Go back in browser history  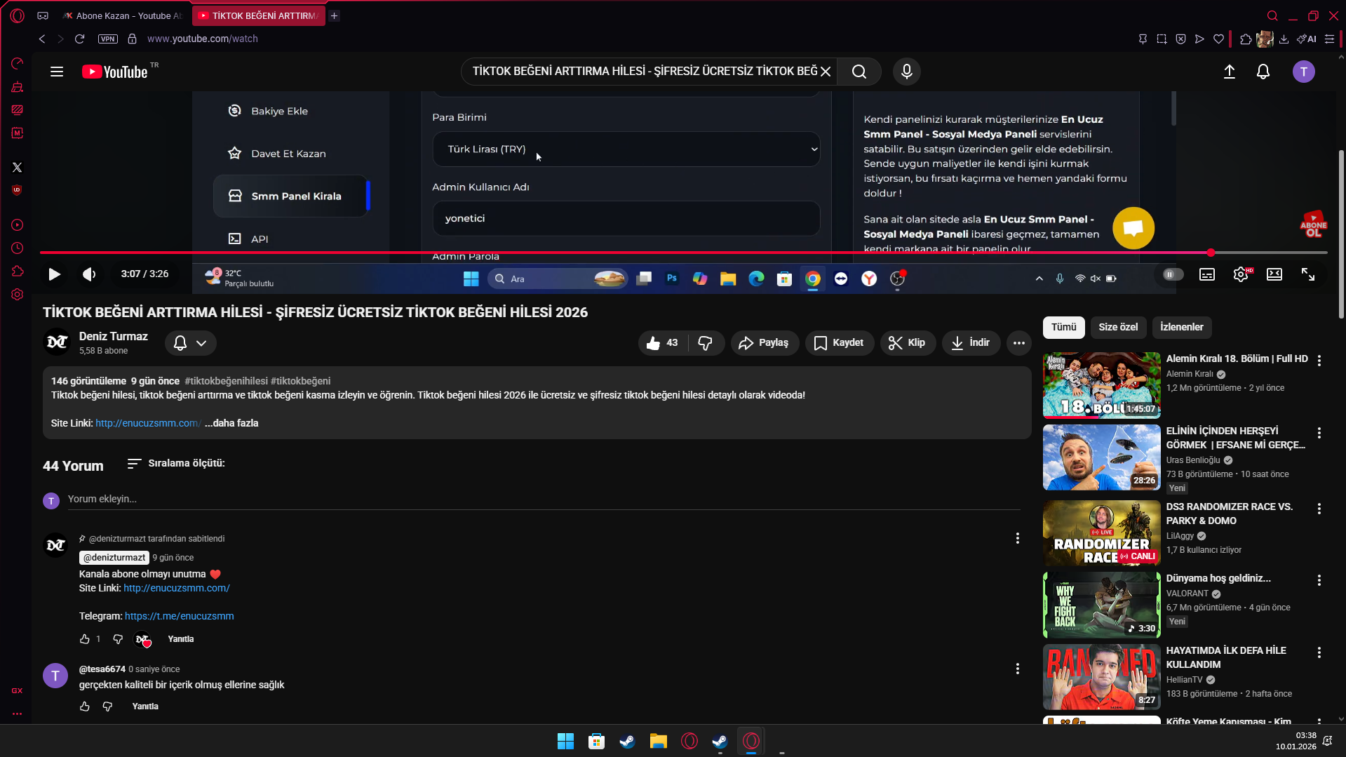point(42,39)
